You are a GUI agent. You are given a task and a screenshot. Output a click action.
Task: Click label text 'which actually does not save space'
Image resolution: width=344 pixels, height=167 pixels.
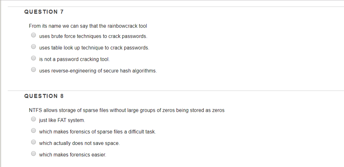pyautogui.click(x=79, y=144)
